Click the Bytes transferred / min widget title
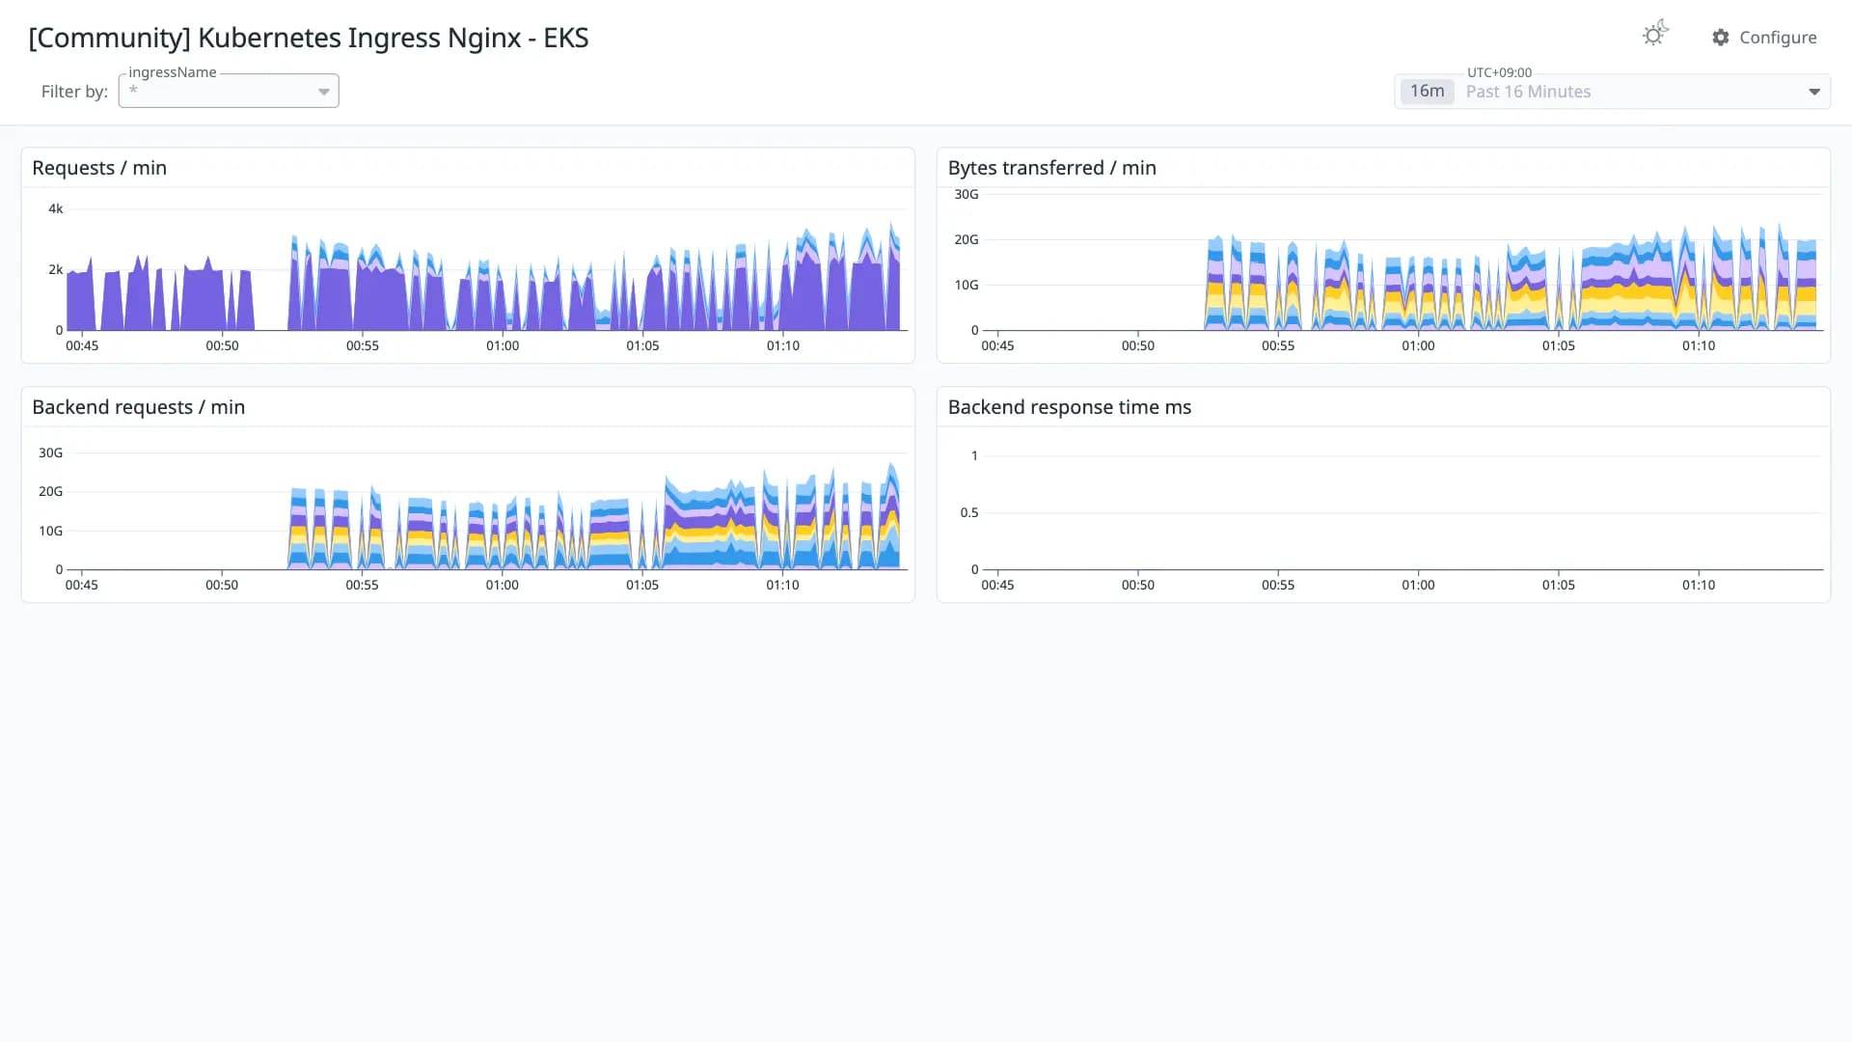This screenshot has height=1042, width=1852. tap(1051, 168)
